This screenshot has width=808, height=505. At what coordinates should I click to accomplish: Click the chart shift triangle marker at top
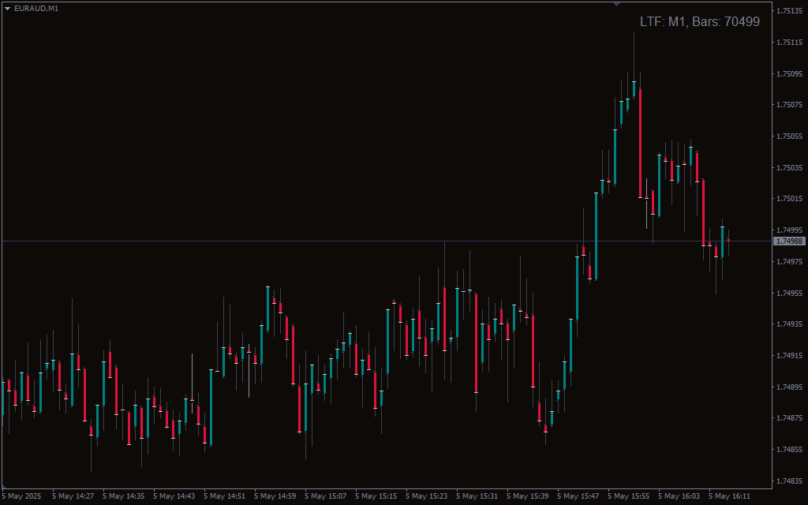click(x=616, y=4)
